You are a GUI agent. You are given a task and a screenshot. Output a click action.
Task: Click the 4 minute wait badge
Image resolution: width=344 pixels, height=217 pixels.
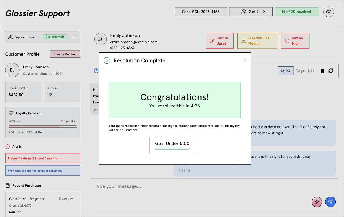[x=55, y=37]
